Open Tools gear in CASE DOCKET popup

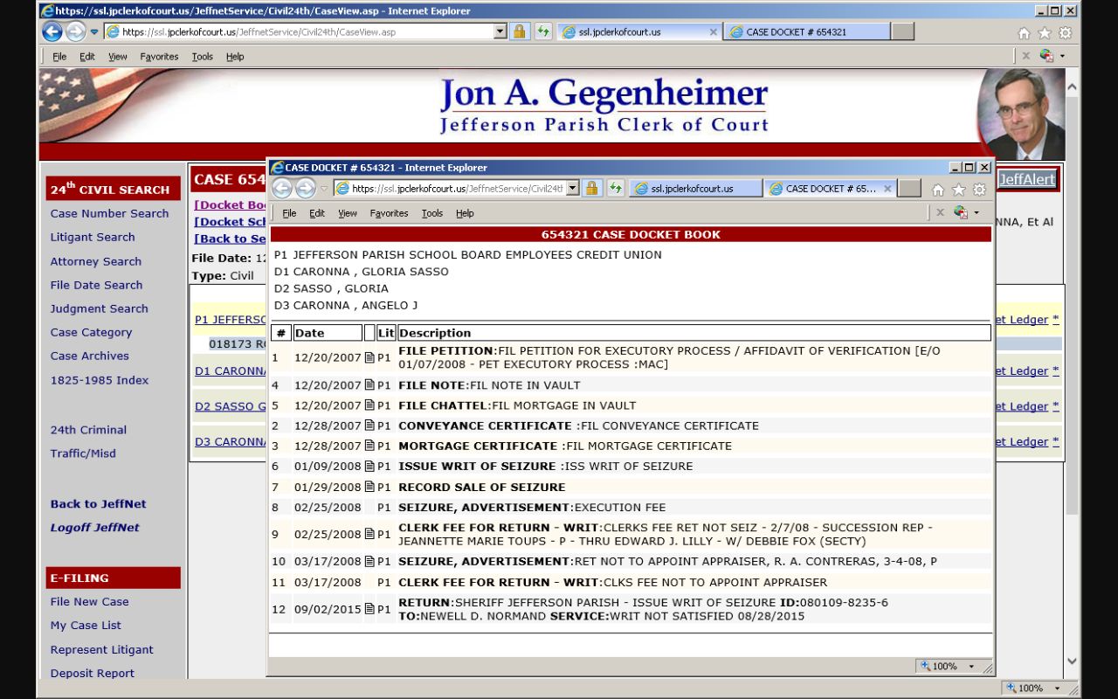coord(979,190)
